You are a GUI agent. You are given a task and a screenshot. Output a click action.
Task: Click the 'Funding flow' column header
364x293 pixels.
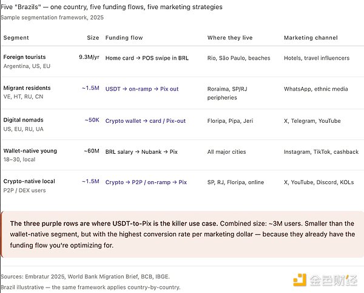tap(124, 38)
